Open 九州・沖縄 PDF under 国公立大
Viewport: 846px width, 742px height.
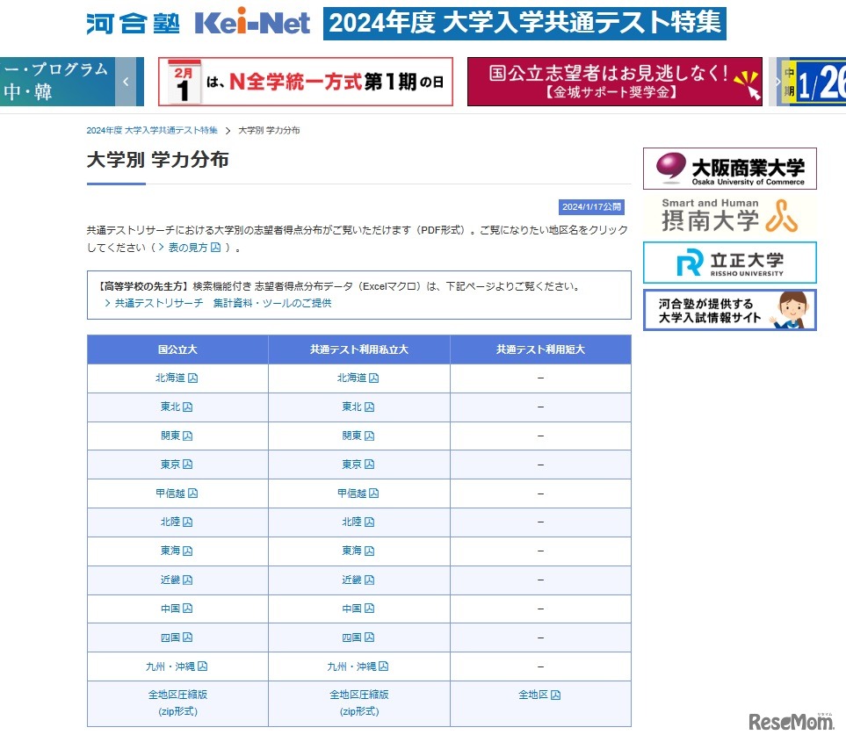click(177, 666)
